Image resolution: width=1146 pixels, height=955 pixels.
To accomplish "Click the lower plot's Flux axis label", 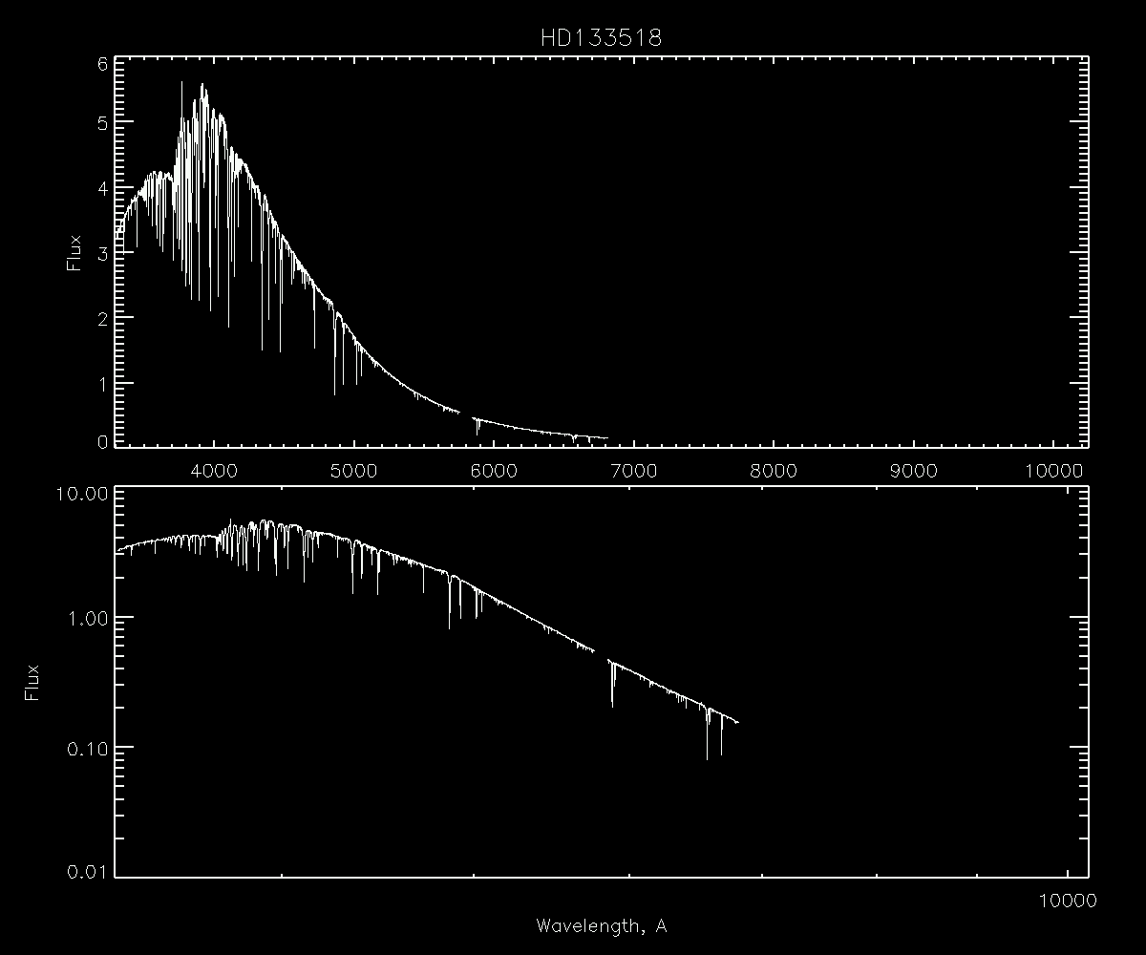I will click(32, 683).
